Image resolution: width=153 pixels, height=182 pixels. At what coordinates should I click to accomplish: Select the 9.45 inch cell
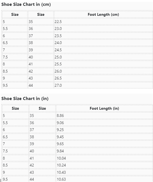(x=104, y=137)
